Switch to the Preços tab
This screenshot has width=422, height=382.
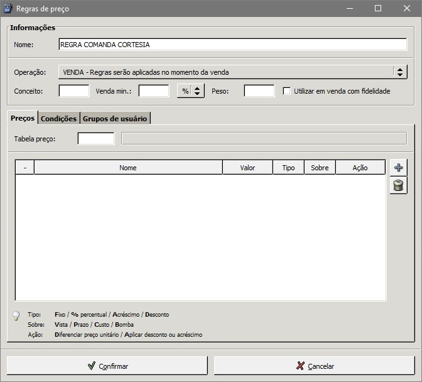coord(23,118)
